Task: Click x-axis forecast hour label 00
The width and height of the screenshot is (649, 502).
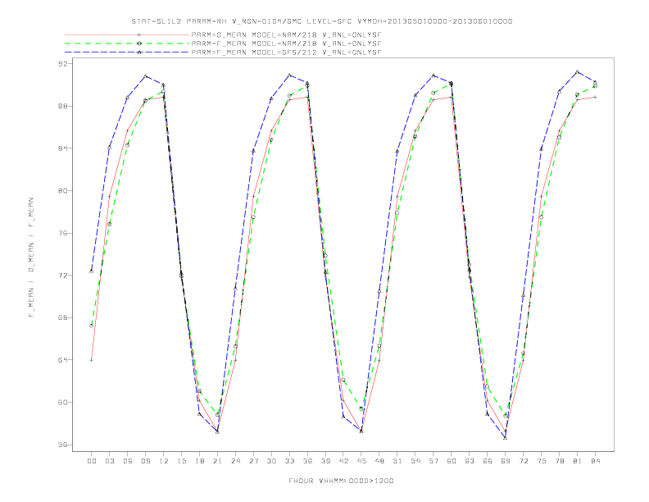Action: click(92, 461)
